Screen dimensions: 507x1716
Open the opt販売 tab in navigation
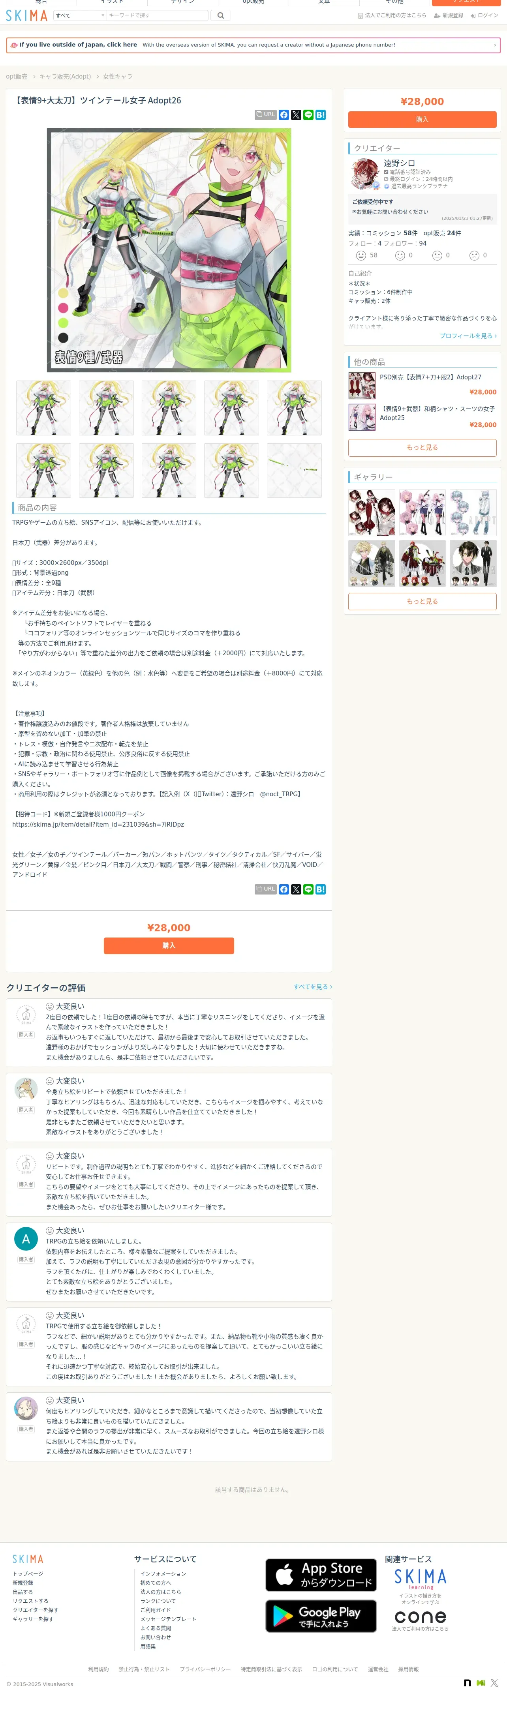[253, 3]
